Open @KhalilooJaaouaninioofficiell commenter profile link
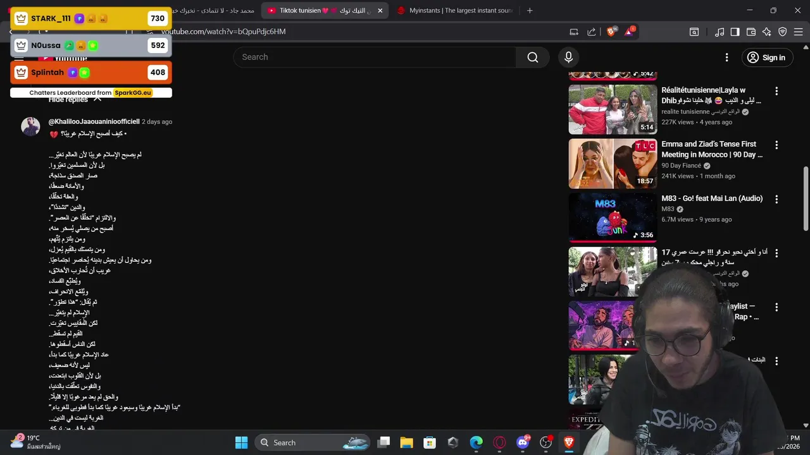 [94, 121]
